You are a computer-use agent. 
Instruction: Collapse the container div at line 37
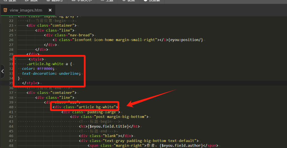pos(15,93)
